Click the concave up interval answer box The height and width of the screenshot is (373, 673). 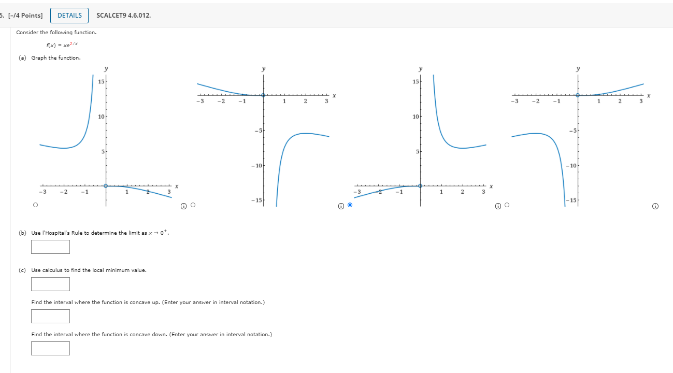tap(50, 316)
